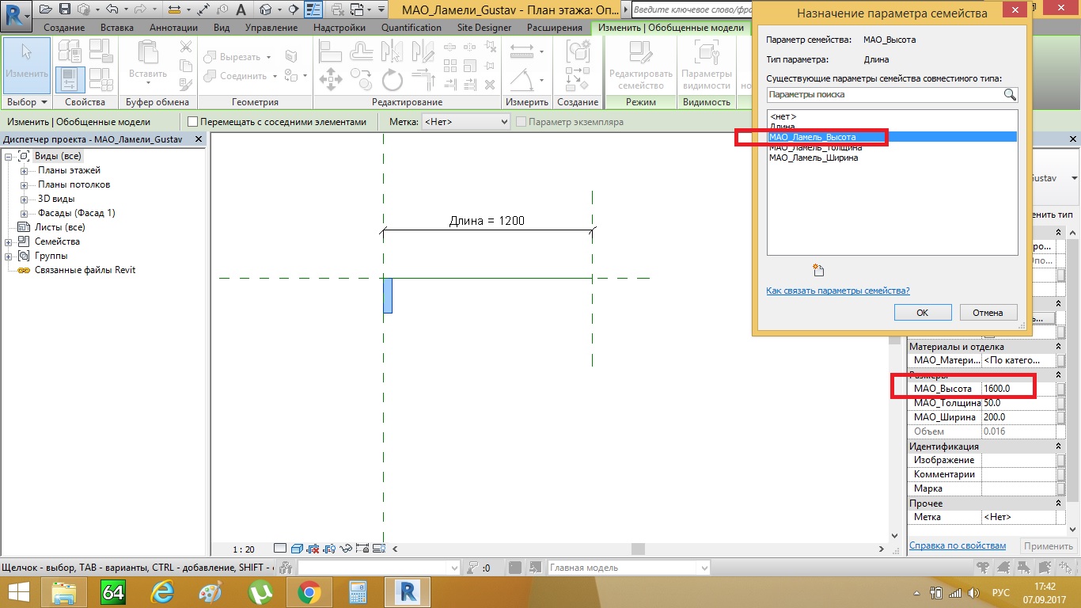Click the detail level icon in view control bar
Viewport: 1081px width, 608px height.
click(280, 548)
